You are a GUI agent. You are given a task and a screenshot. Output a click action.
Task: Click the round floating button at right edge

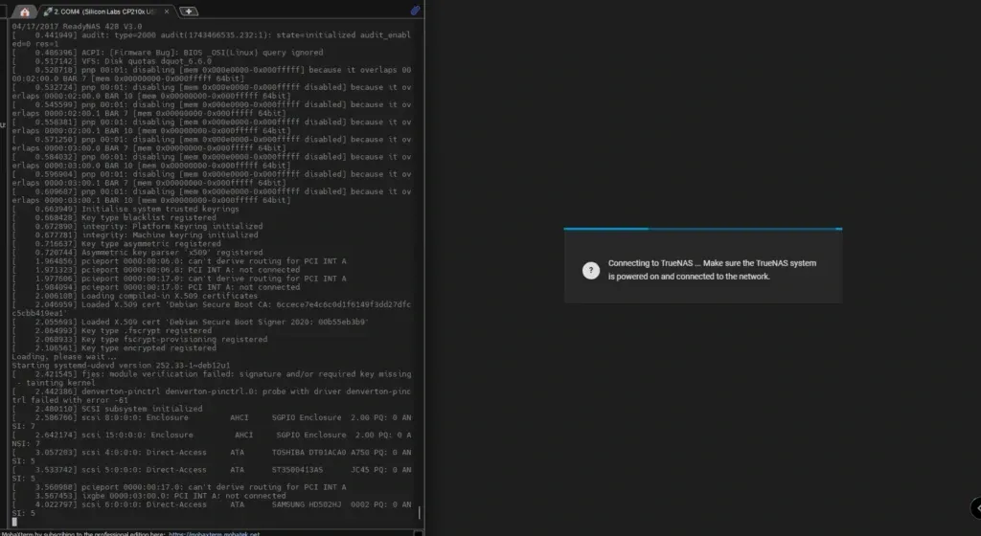[x=975, y=508]
